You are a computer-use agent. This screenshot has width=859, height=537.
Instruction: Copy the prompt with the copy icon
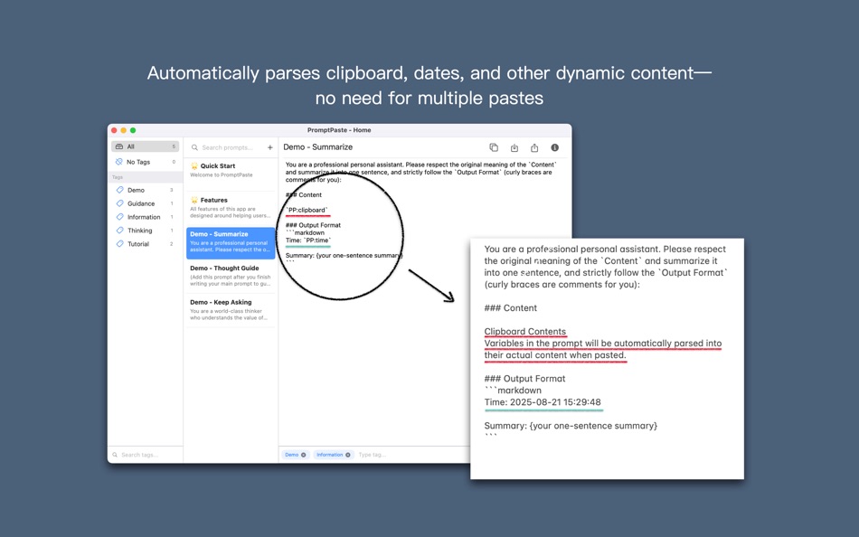494,147
